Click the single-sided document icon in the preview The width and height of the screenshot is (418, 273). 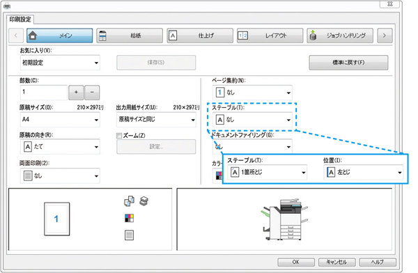[x=130, y=235]
